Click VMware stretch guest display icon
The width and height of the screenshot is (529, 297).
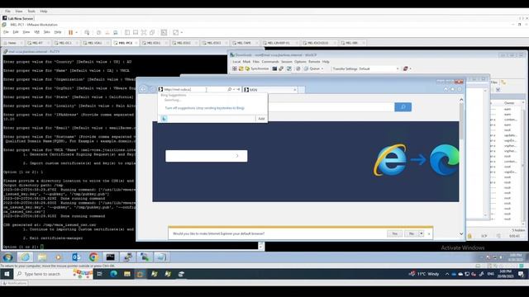pyautogui.click(x=176, y=32)
